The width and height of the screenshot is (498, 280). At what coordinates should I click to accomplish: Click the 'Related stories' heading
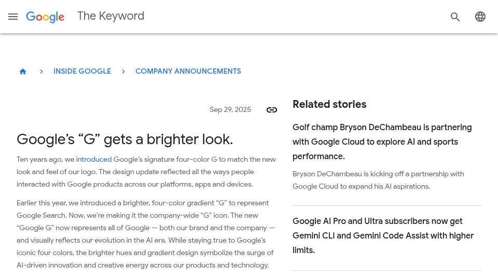[329, 104]
